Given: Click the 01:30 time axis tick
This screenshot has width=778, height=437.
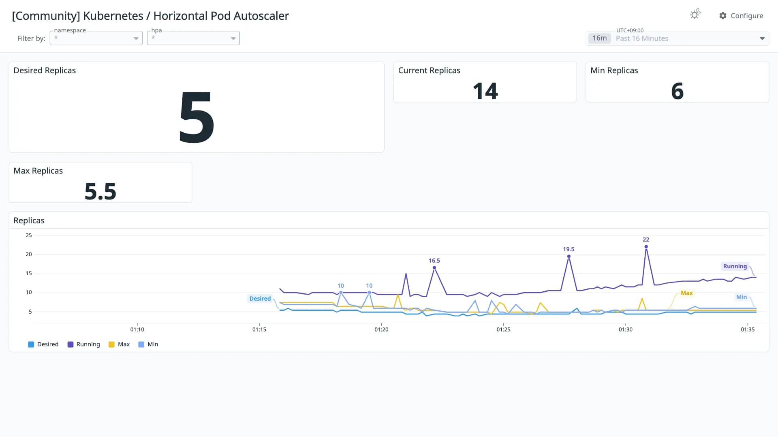Looking at the screenshot, I should [x=626, y=329].
